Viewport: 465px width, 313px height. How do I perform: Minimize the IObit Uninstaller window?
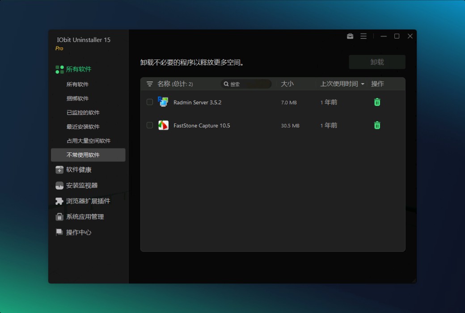[x=384, y=36]
